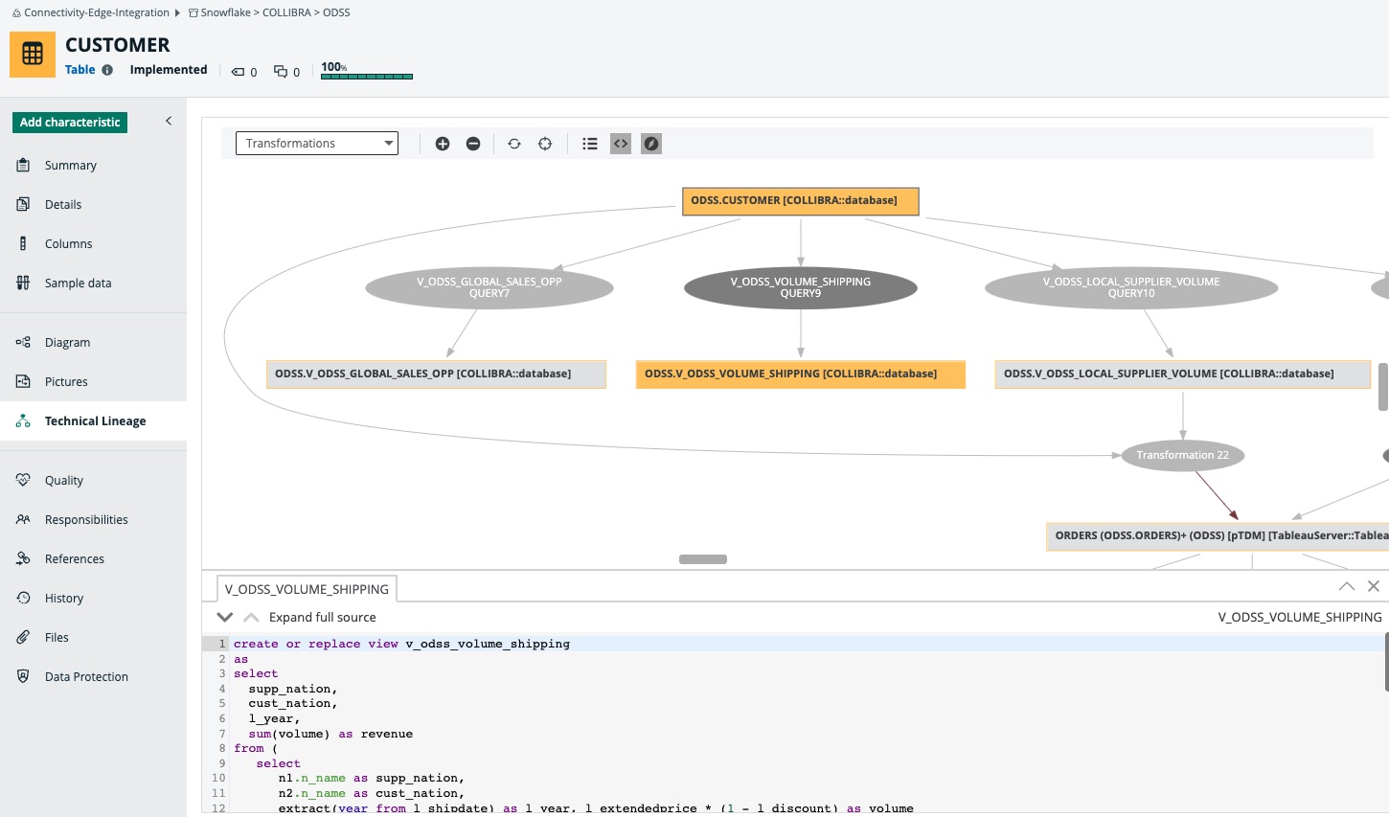This screenshot has height=817, width=1389.
Task: Click the zoom out minus icon
Action: pyautogui.click(x=473, y=144)
